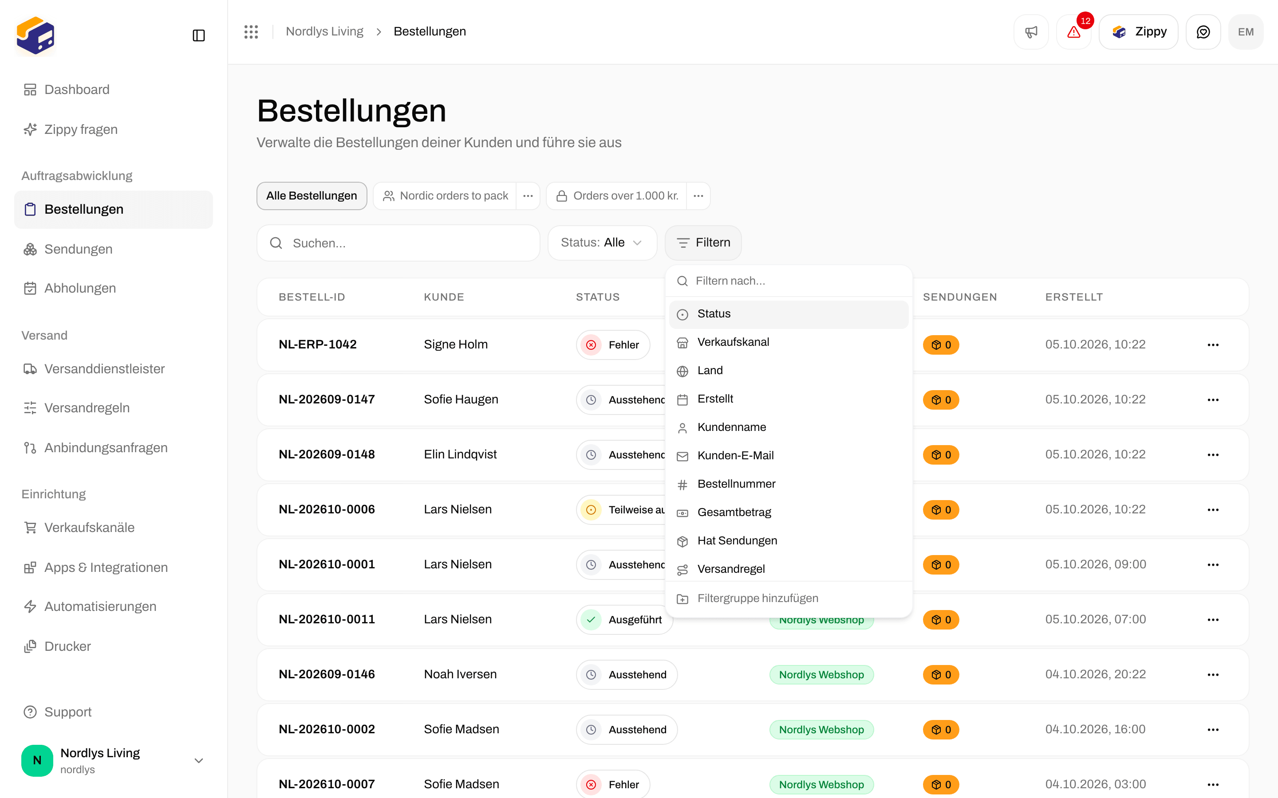The height and width of the screenshot is (798, 1278).
Task: Switch to Nordic orders to pack view
Action: point(445,196)
